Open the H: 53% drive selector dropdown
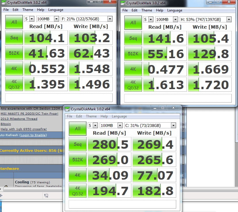 click(229, 19)
